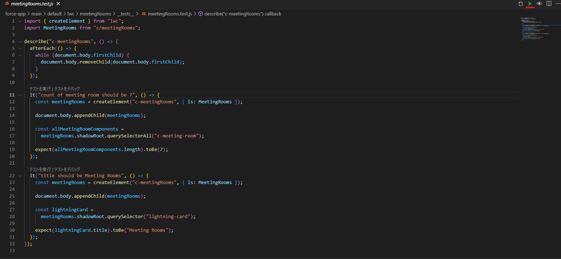The image size is (561, 259).
Task: Open the meetingRooms.test.js file breadcrumb
Action: pyautogui.click(x=167, y=14)
